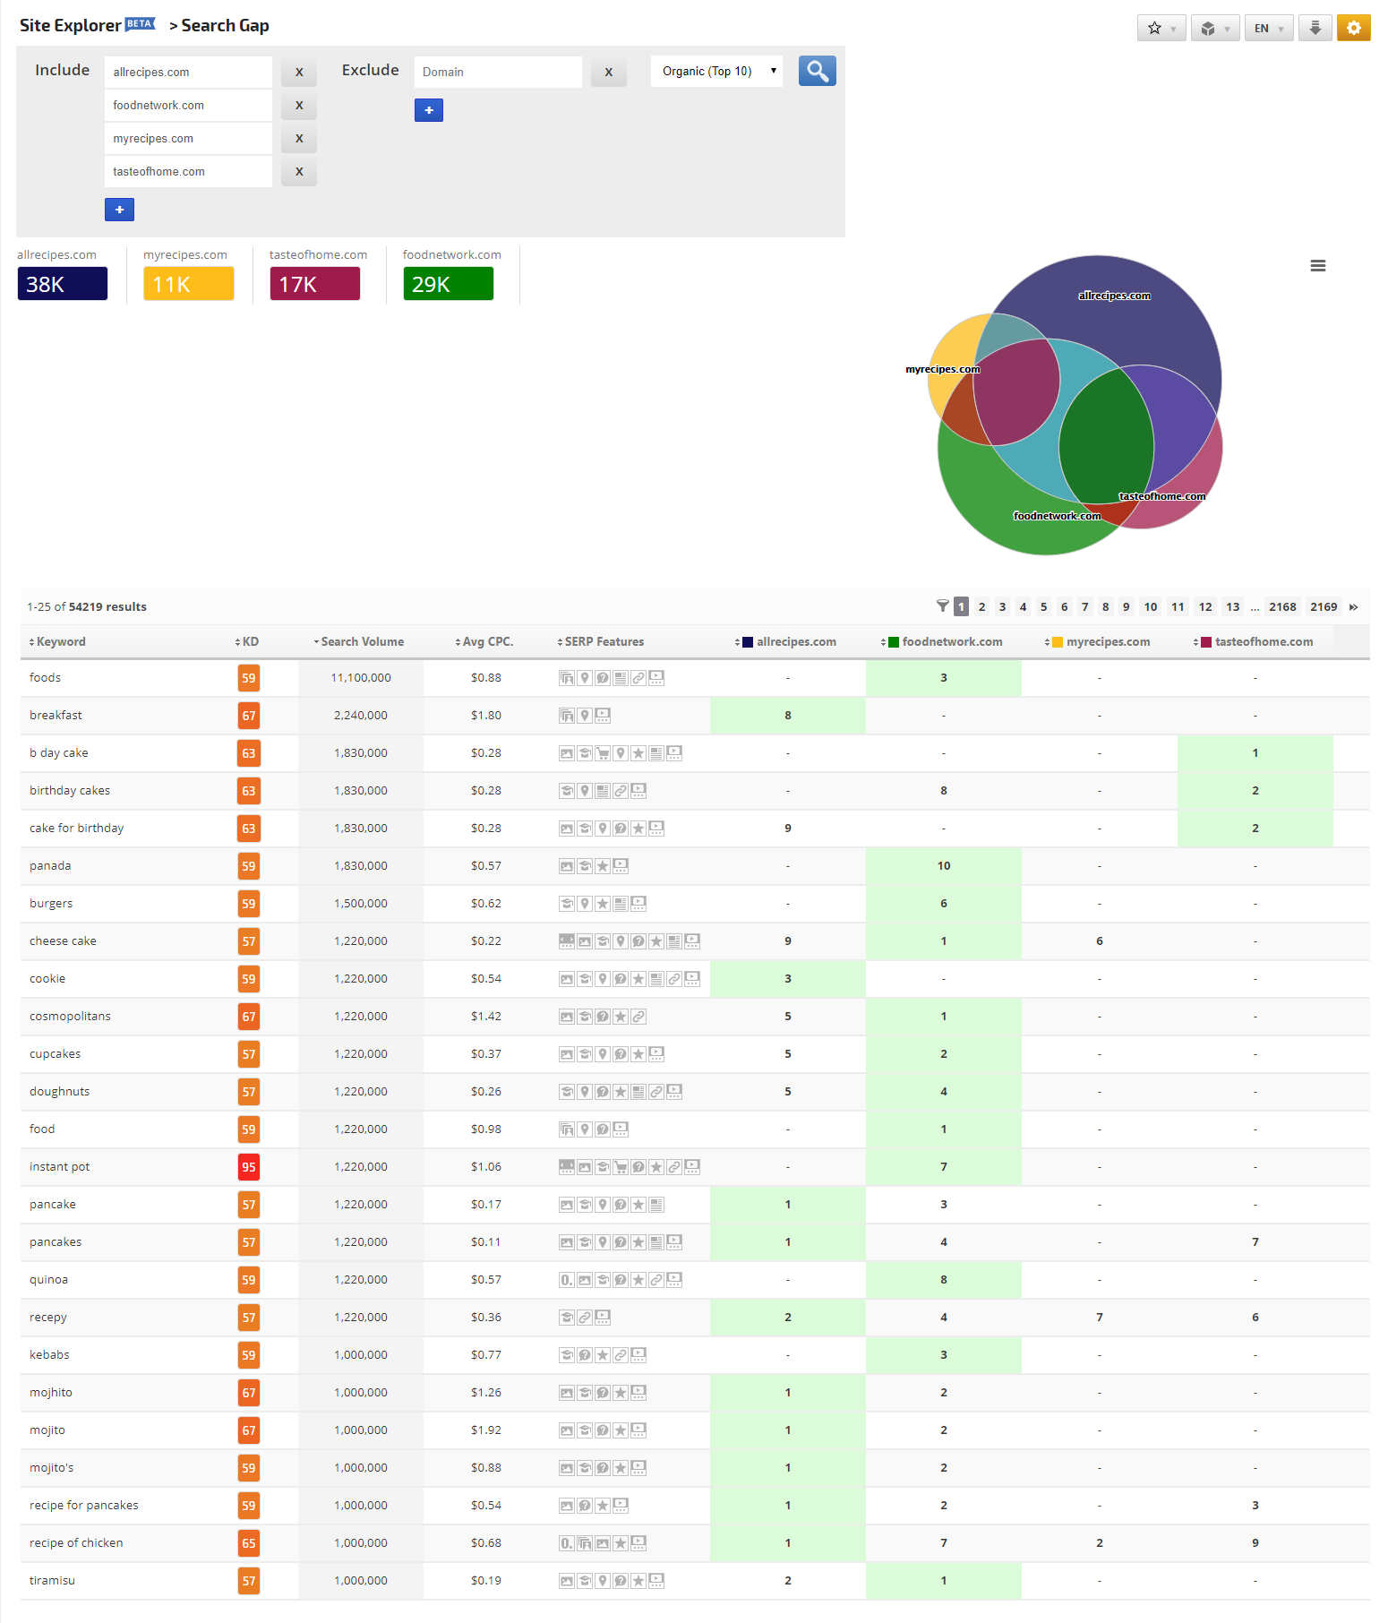Click the results filter funnel icon
This screenshot has height=1623, width=1388.
pyautogui.click(x=942, y=606)
